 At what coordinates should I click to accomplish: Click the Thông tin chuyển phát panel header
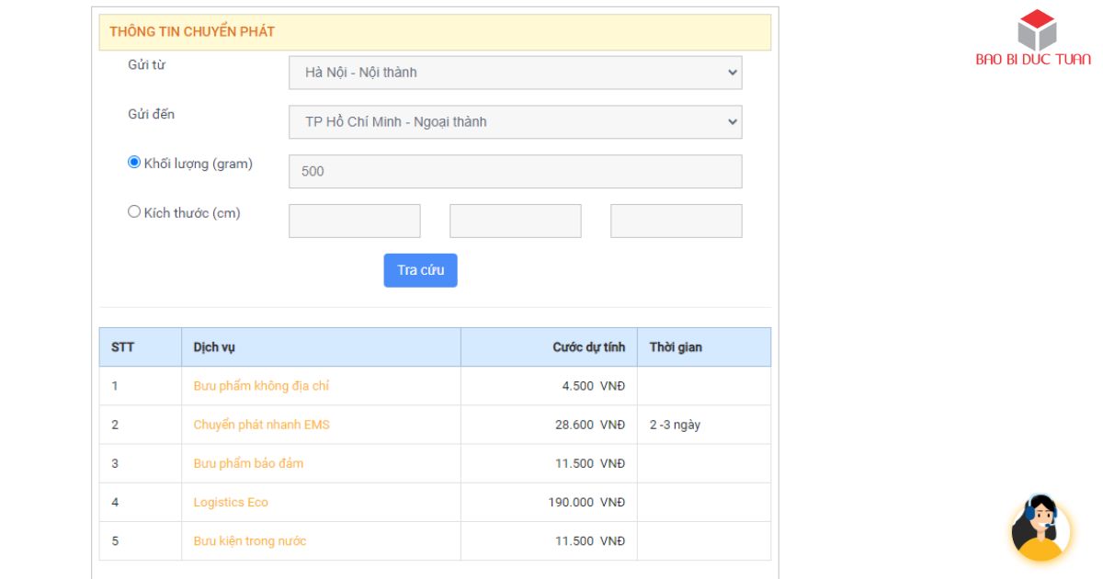pos(435,32)
